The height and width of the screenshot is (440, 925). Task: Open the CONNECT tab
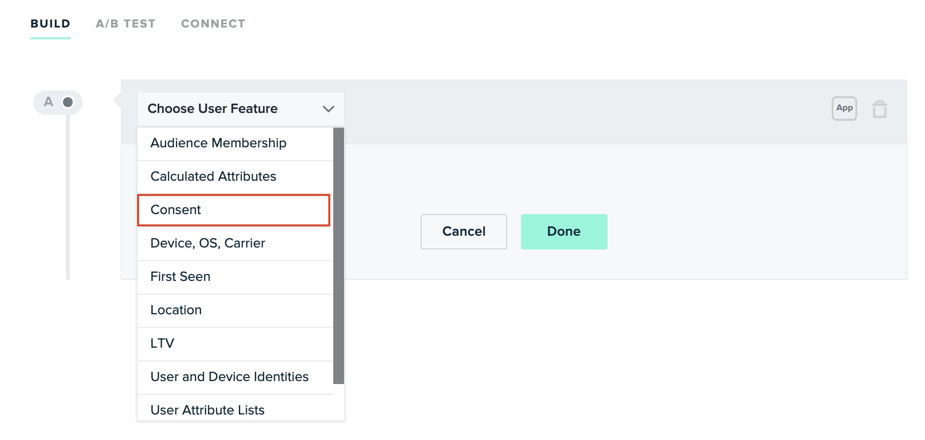[213, 23]
